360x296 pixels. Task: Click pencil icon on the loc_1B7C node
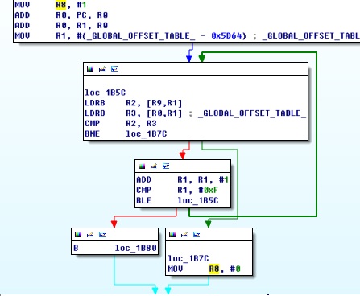(x=184, y=235)
